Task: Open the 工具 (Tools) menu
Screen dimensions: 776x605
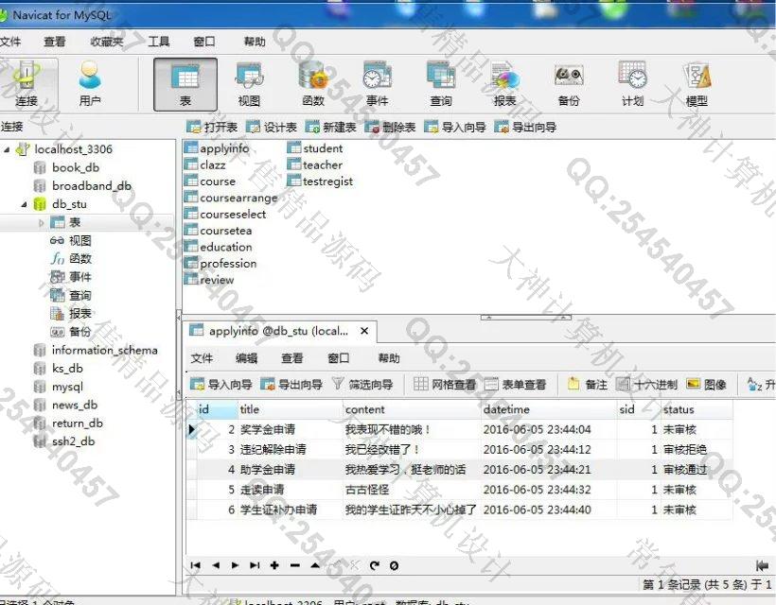Action: point(159,42)
